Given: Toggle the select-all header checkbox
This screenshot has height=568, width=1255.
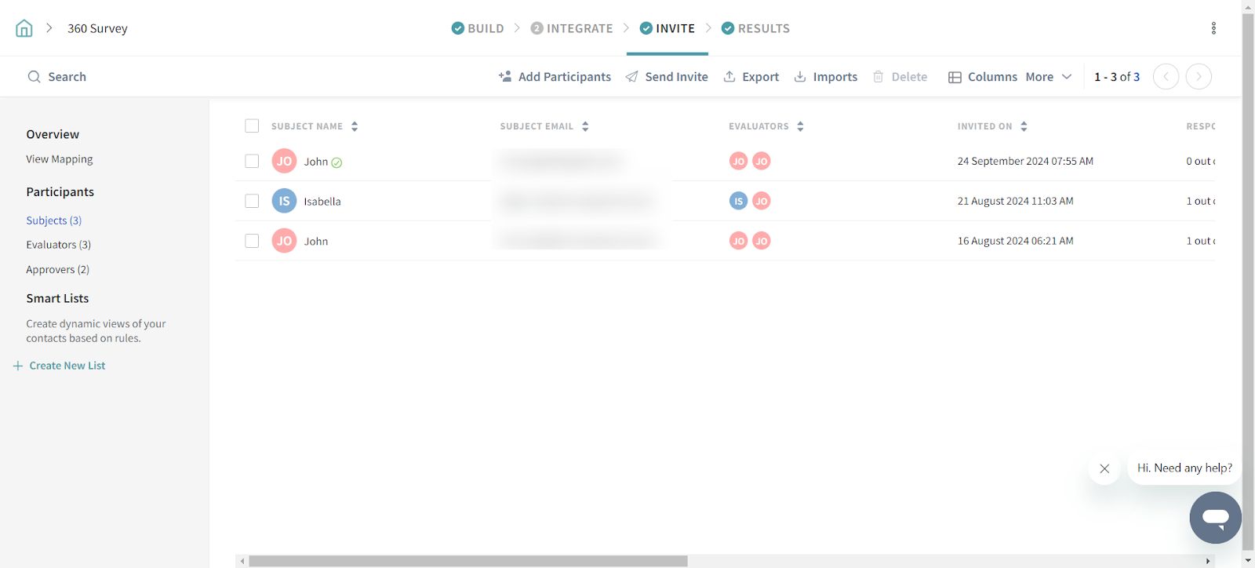Looking at the screenshot, I should point(252,126).
